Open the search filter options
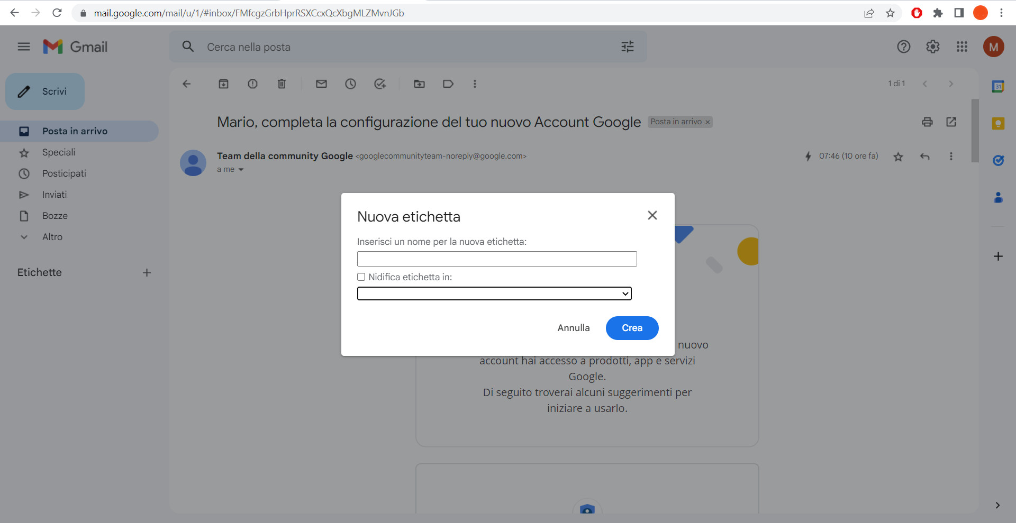This screenshot has width=1016, height=523. pyautogui.click(x=627, y=47)
